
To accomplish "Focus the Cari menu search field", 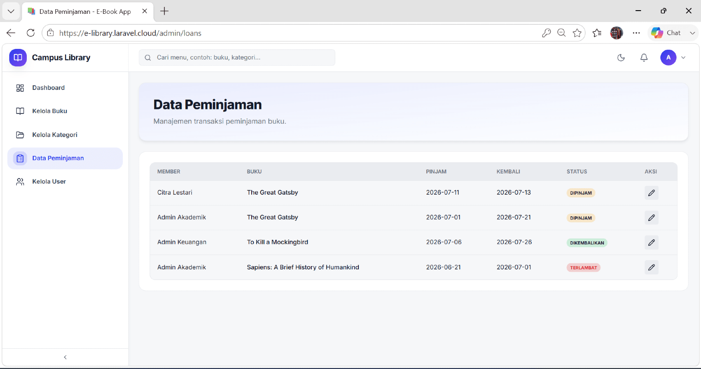I will pyautogui.click(x=237, y=58).
